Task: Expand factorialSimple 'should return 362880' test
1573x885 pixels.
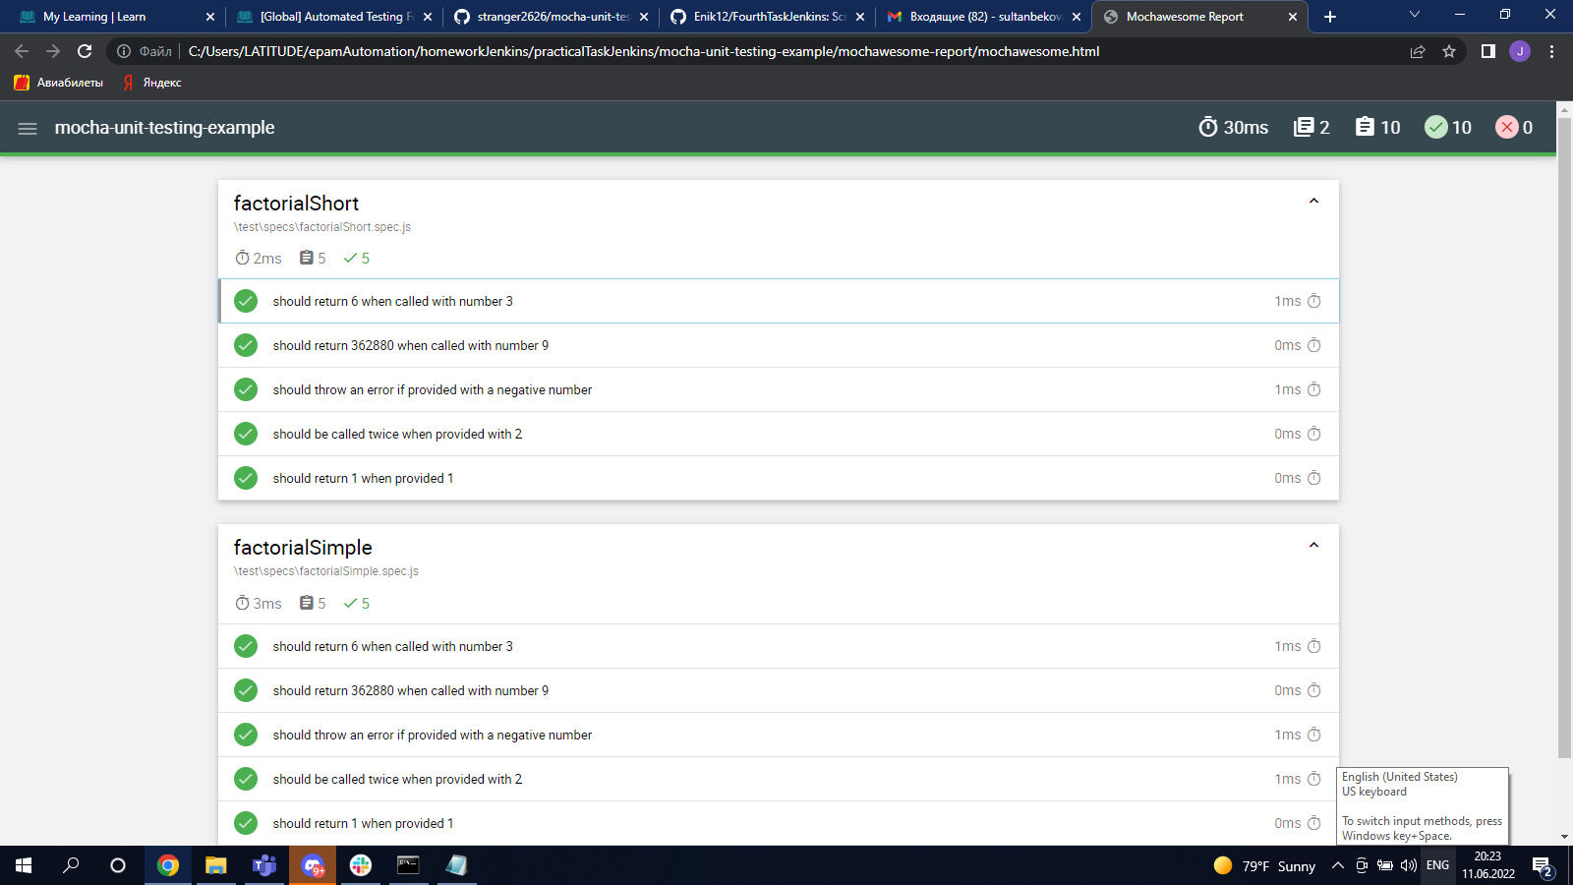Action: click(x=779, y=690)
